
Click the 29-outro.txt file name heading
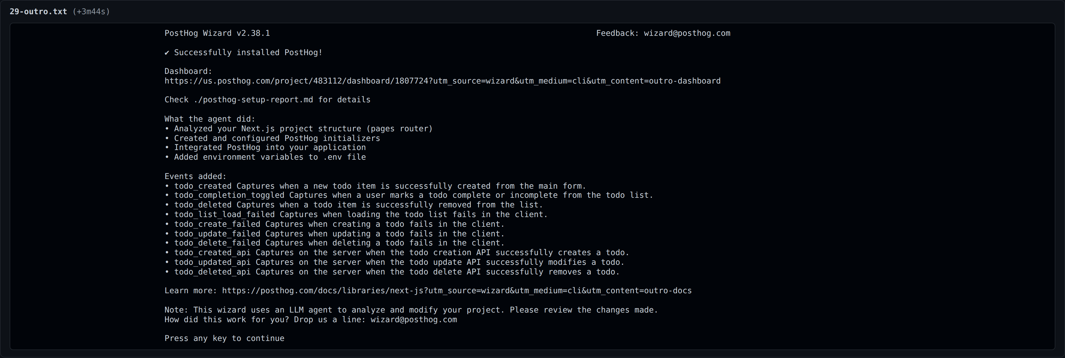[x=38, y=12]
